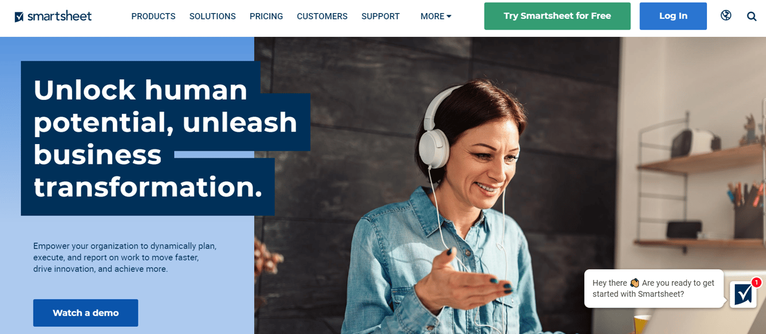Click the MORE label in navigation
Image resolution: width=766 pixels, height=334 pixels.
[432, 16]
